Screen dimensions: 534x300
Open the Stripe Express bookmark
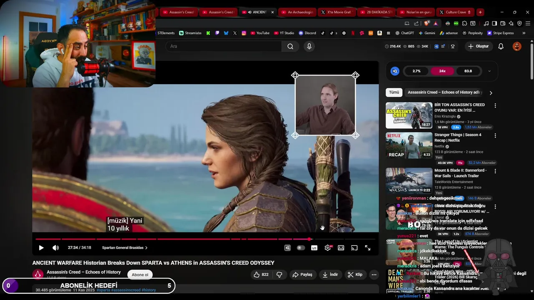click(500, 33)
